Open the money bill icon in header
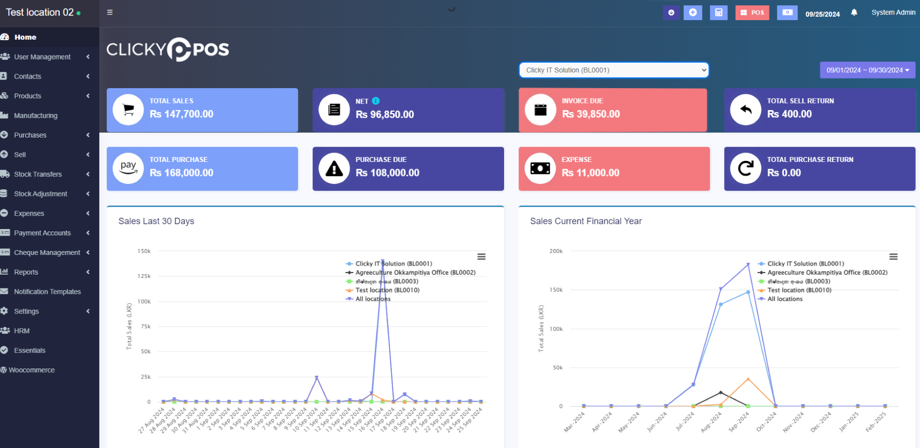 point(787,12)
